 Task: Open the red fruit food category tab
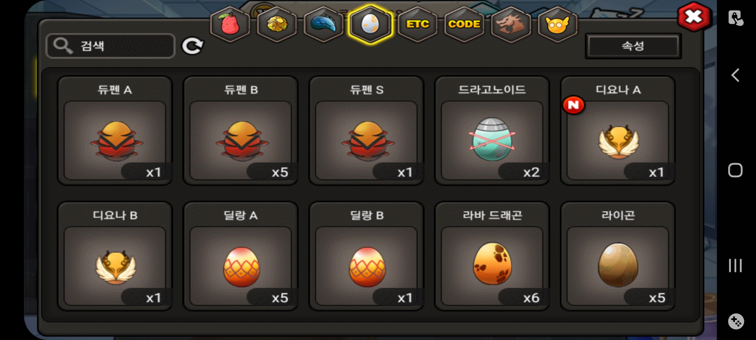pos(230,24)
